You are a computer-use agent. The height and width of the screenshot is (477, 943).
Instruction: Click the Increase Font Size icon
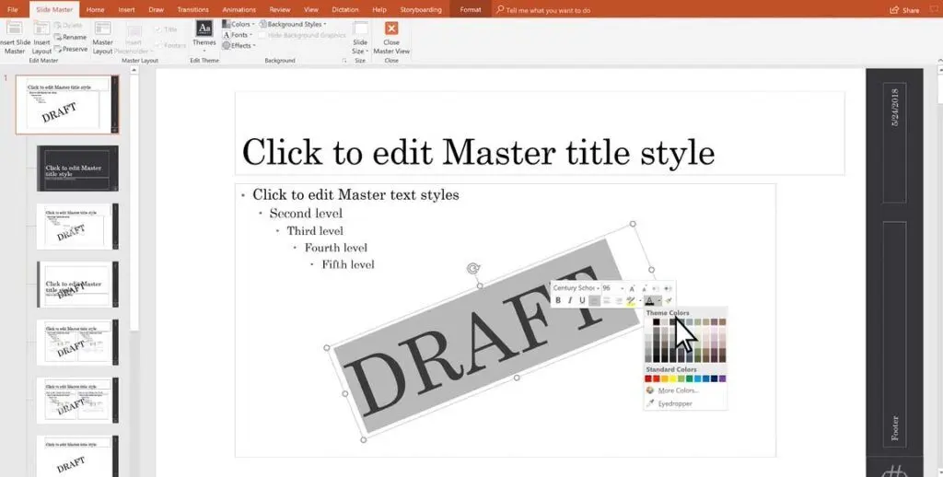tap(632, 288)
